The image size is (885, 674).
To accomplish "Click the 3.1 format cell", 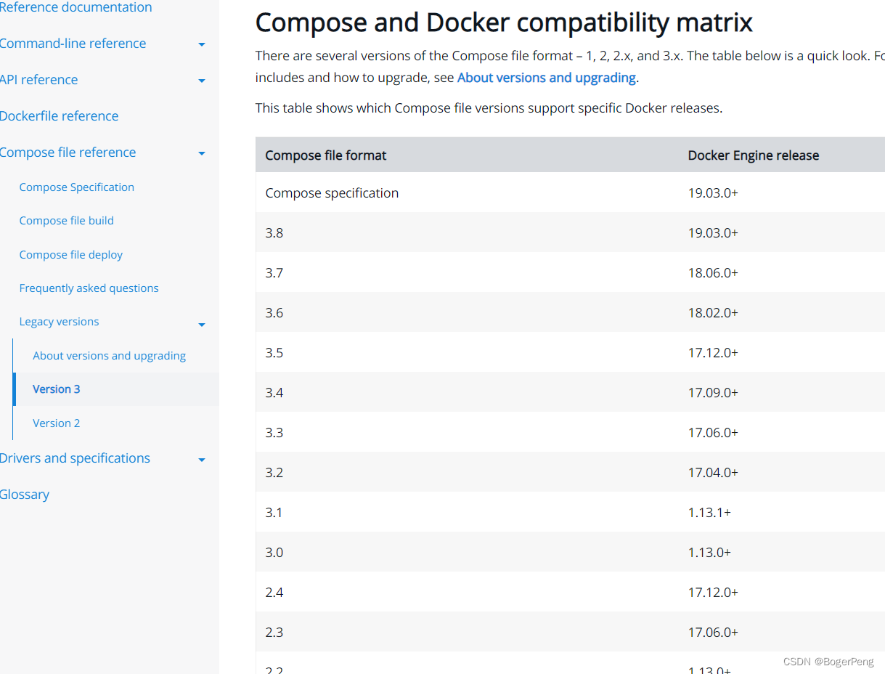I will 274,513.
